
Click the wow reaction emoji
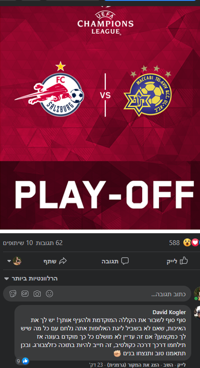(x=187, y=243)
